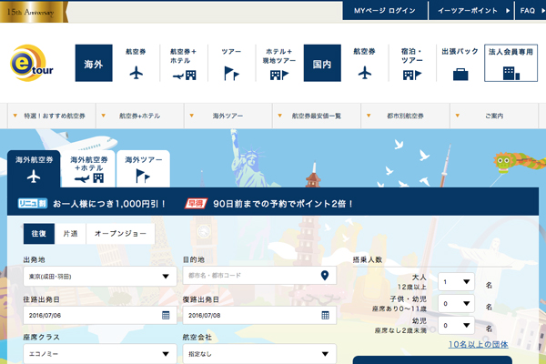Switch to 海外ツアー search tab

[144, 169]
